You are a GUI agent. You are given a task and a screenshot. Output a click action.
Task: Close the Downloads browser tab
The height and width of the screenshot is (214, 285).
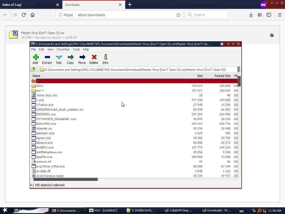pos(120,5)
